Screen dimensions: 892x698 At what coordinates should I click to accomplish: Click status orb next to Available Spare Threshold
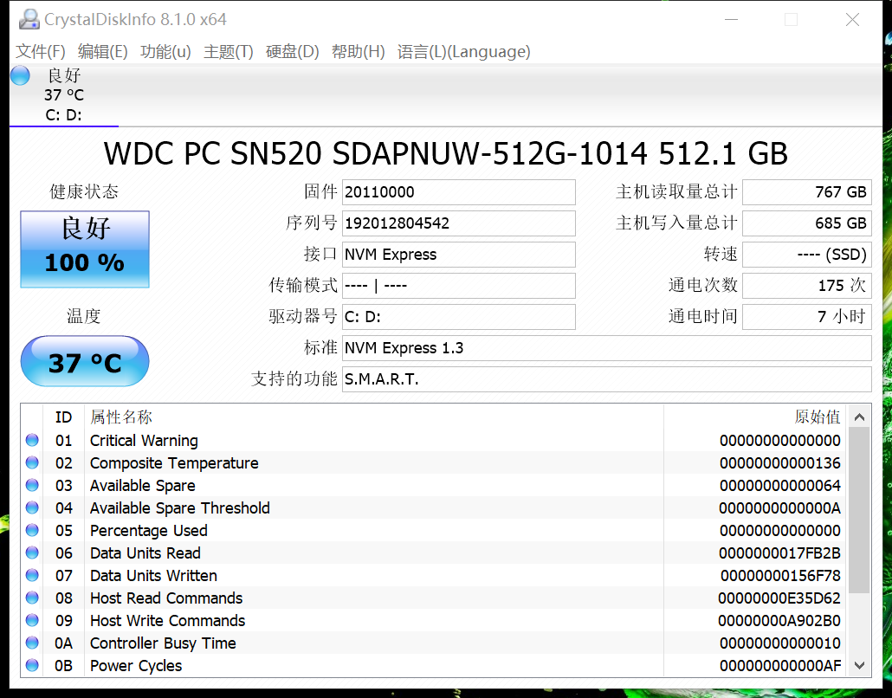[32, 508]
